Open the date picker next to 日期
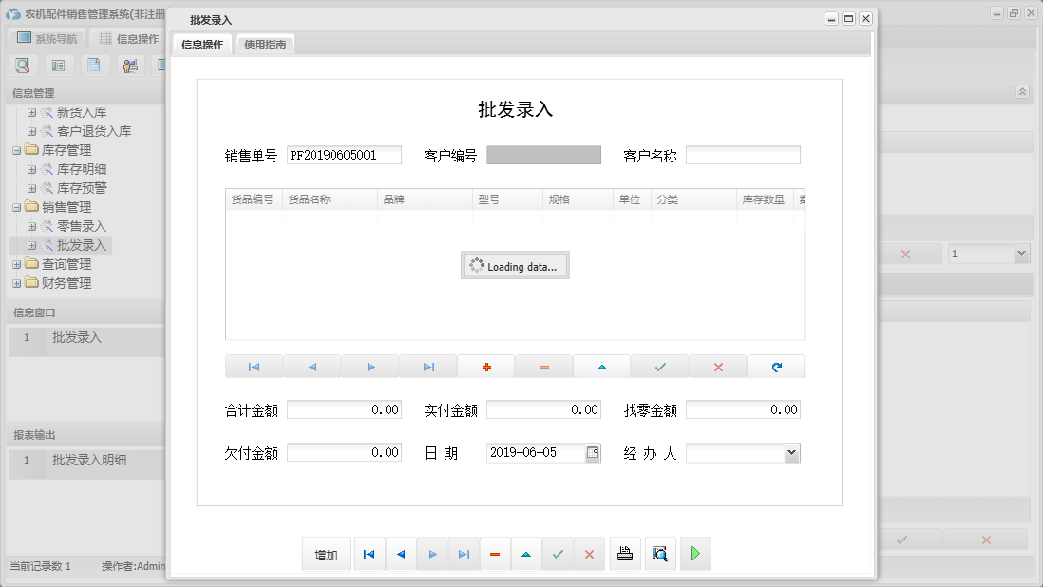This screenshot has width=1043, height=587. tap(592, 452)
